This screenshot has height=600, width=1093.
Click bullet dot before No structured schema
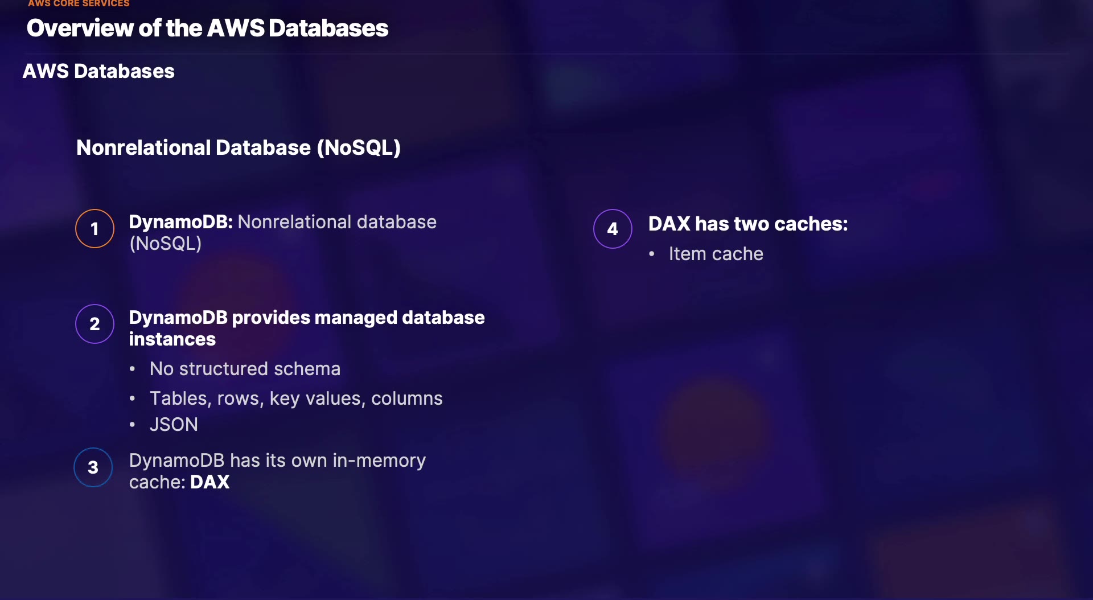[x=132, y=369]
